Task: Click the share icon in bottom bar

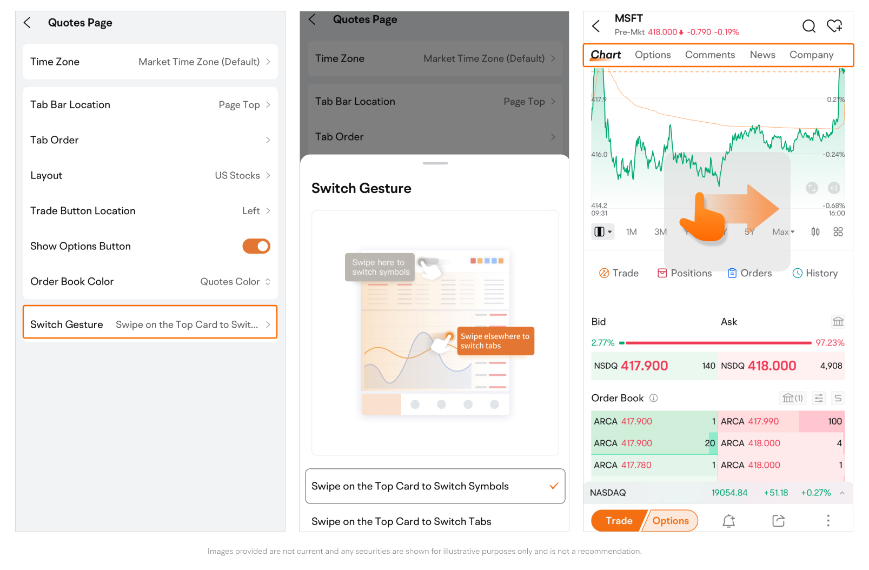Action: point(778,521)
